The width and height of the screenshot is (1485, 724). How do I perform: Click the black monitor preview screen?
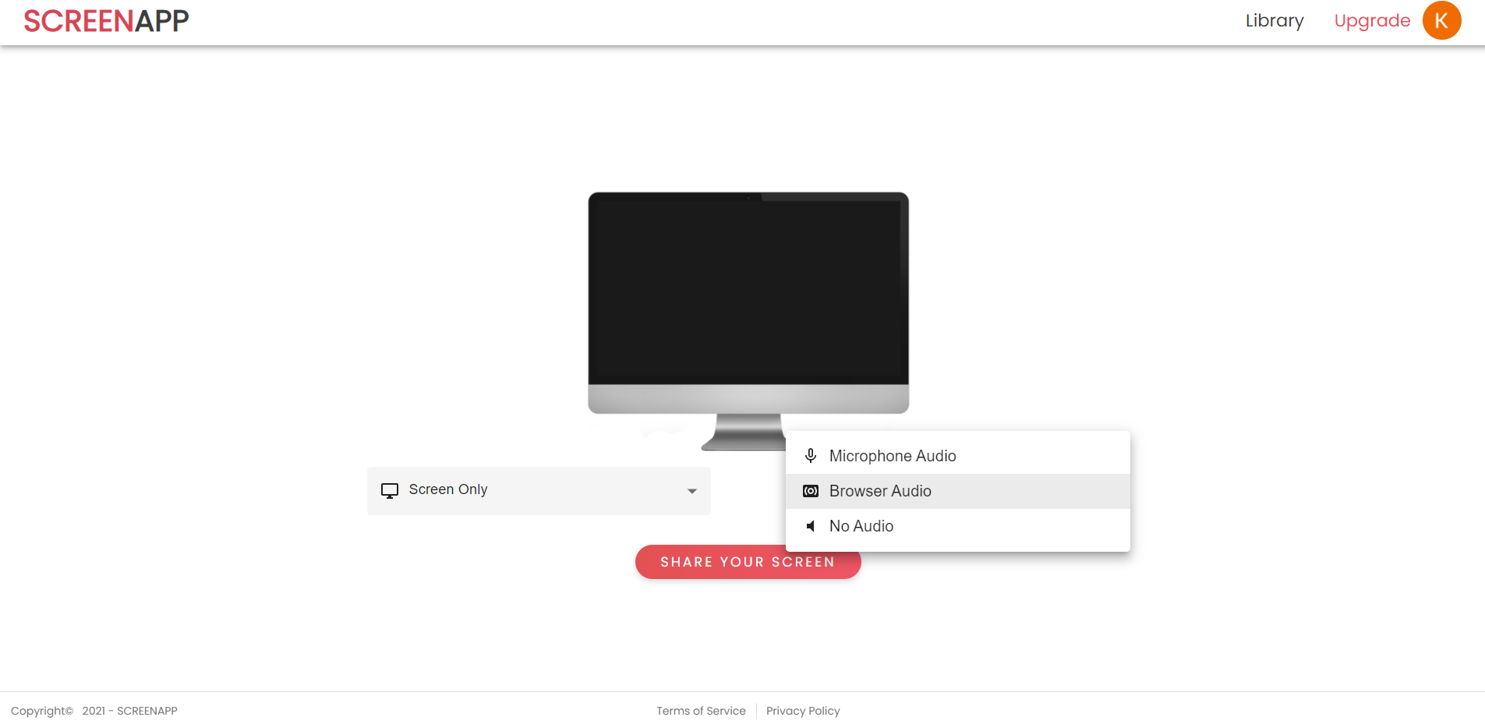(x=748, y=290)
